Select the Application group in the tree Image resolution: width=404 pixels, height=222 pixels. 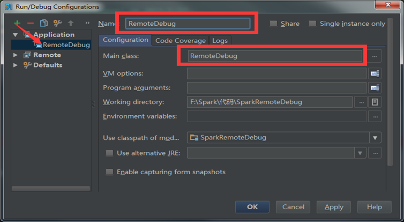pos(54,34)
